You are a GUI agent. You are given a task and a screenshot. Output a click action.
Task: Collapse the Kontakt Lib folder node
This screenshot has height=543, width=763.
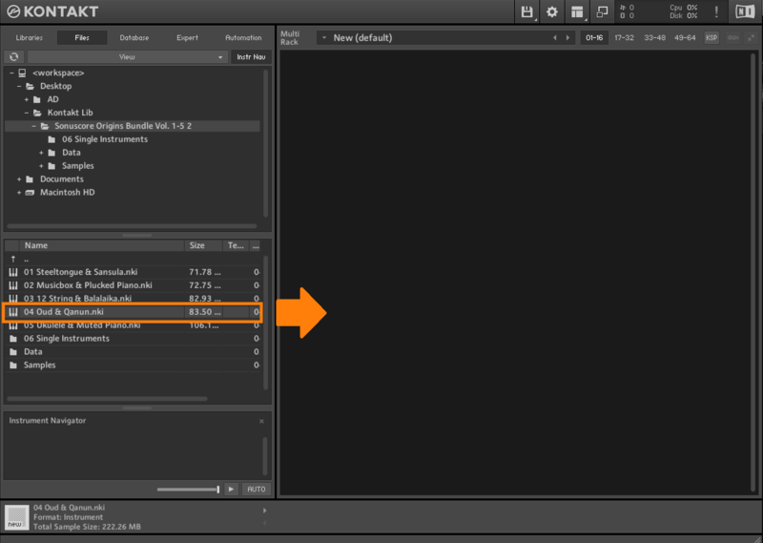click(x=27, y=113)
